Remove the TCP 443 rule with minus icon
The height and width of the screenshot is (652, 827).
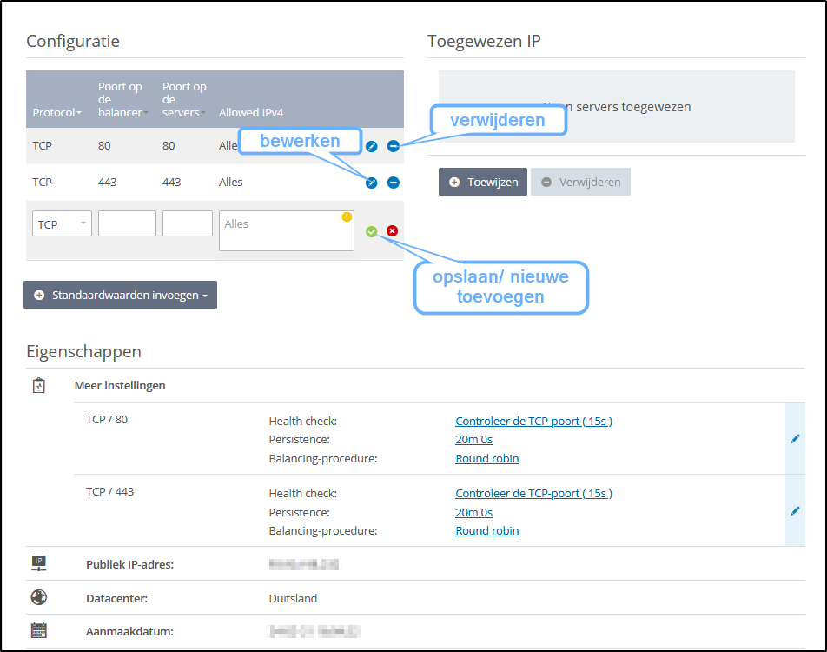tap(393, 183)
